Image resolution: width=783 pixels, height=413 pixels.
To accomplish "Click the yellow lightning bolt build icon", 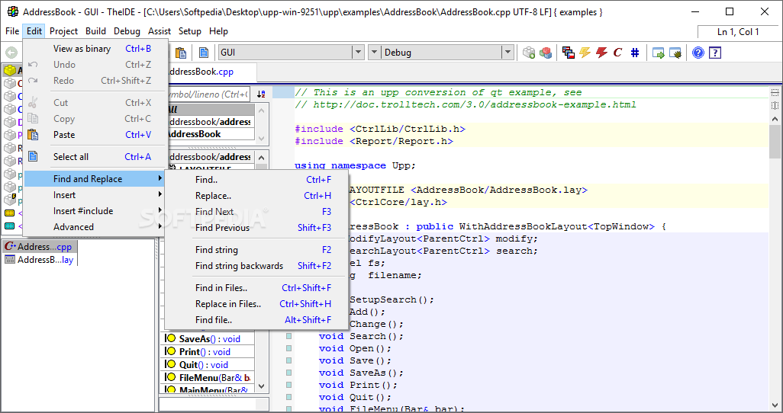I will point(585,53).
